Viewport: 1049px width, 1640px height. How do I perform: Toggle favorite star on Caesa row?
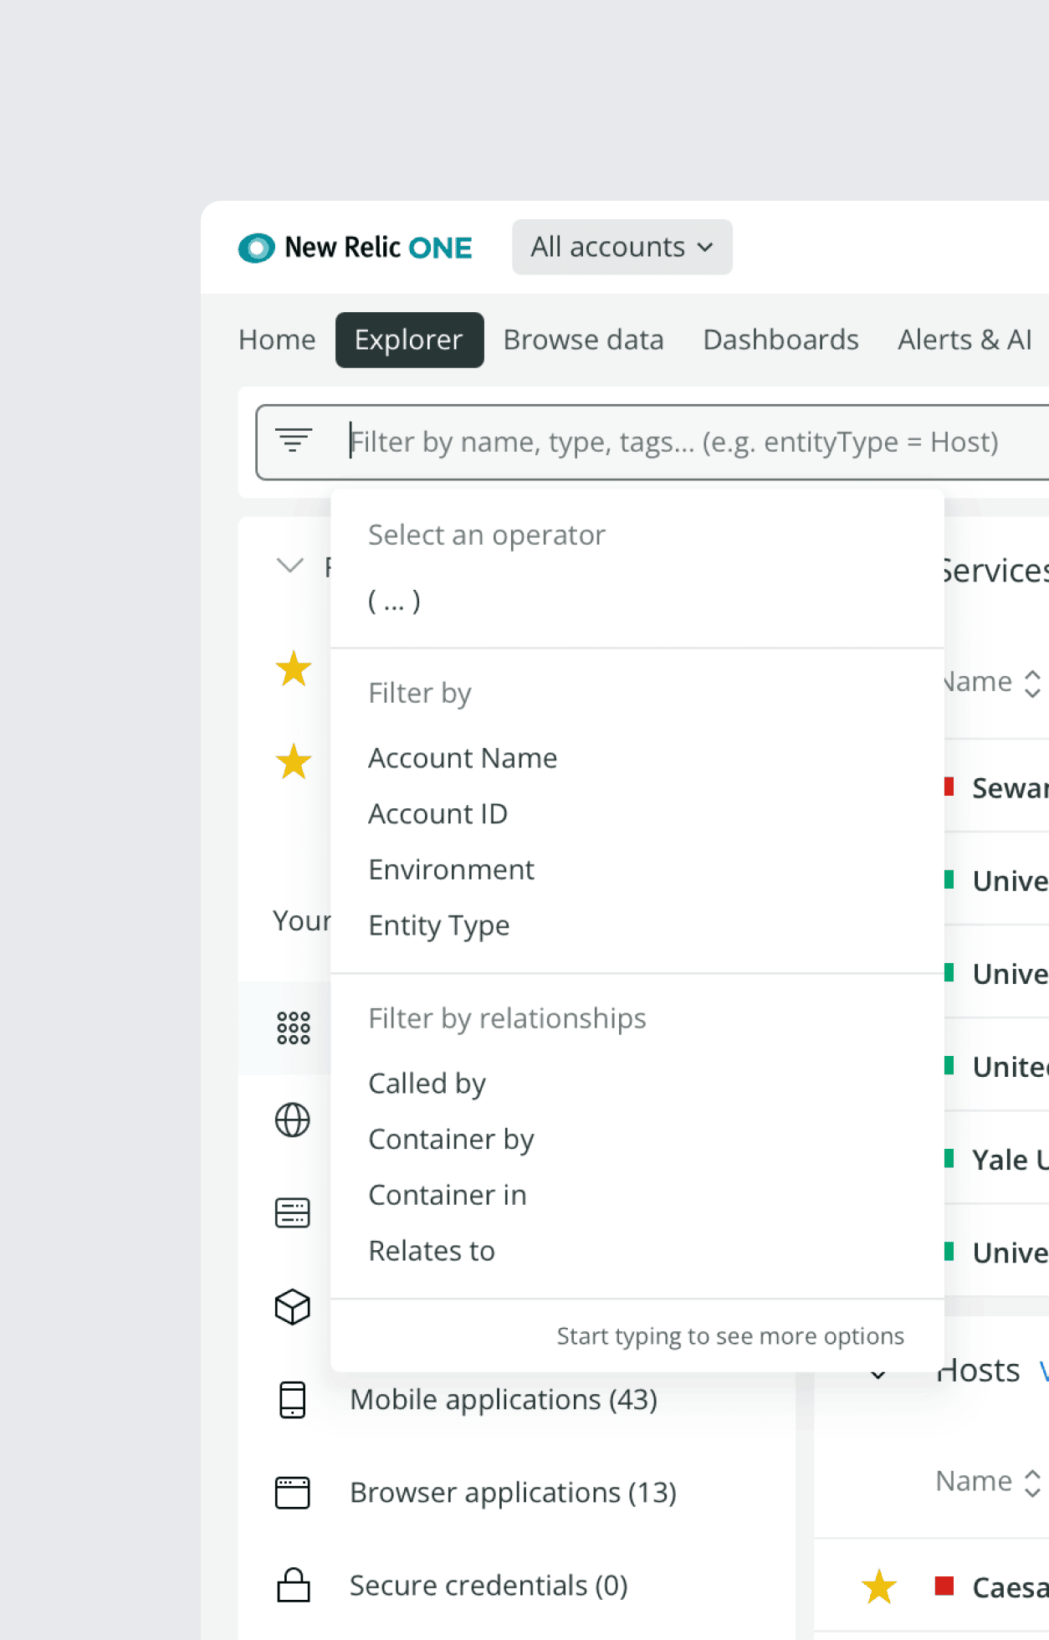879,1587
